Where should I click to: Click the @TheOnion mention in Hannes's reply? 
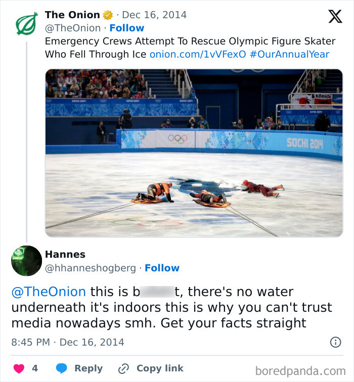pos(49,292)
